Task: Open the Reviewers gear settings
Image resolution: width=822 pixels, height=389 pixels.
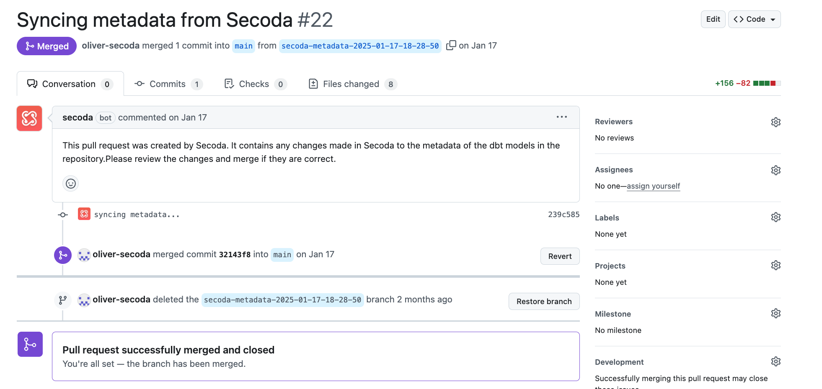Action: (775, 122)
